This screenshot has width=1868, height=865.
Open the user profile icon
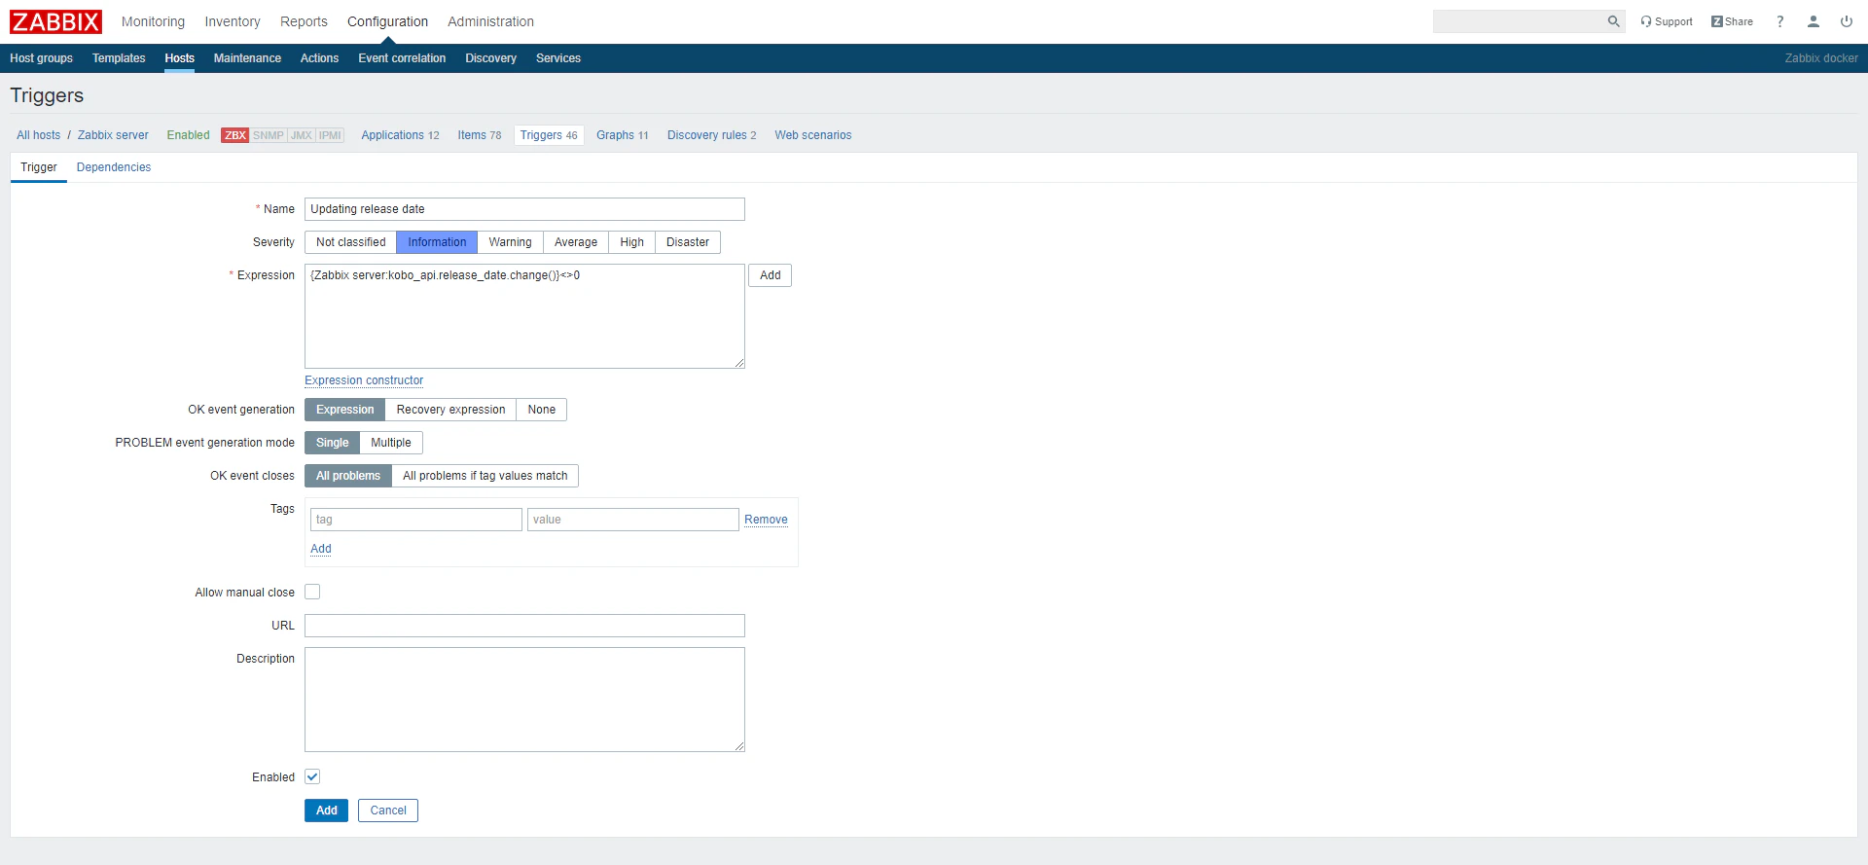pyautogui.click(x=1814, y=21)
